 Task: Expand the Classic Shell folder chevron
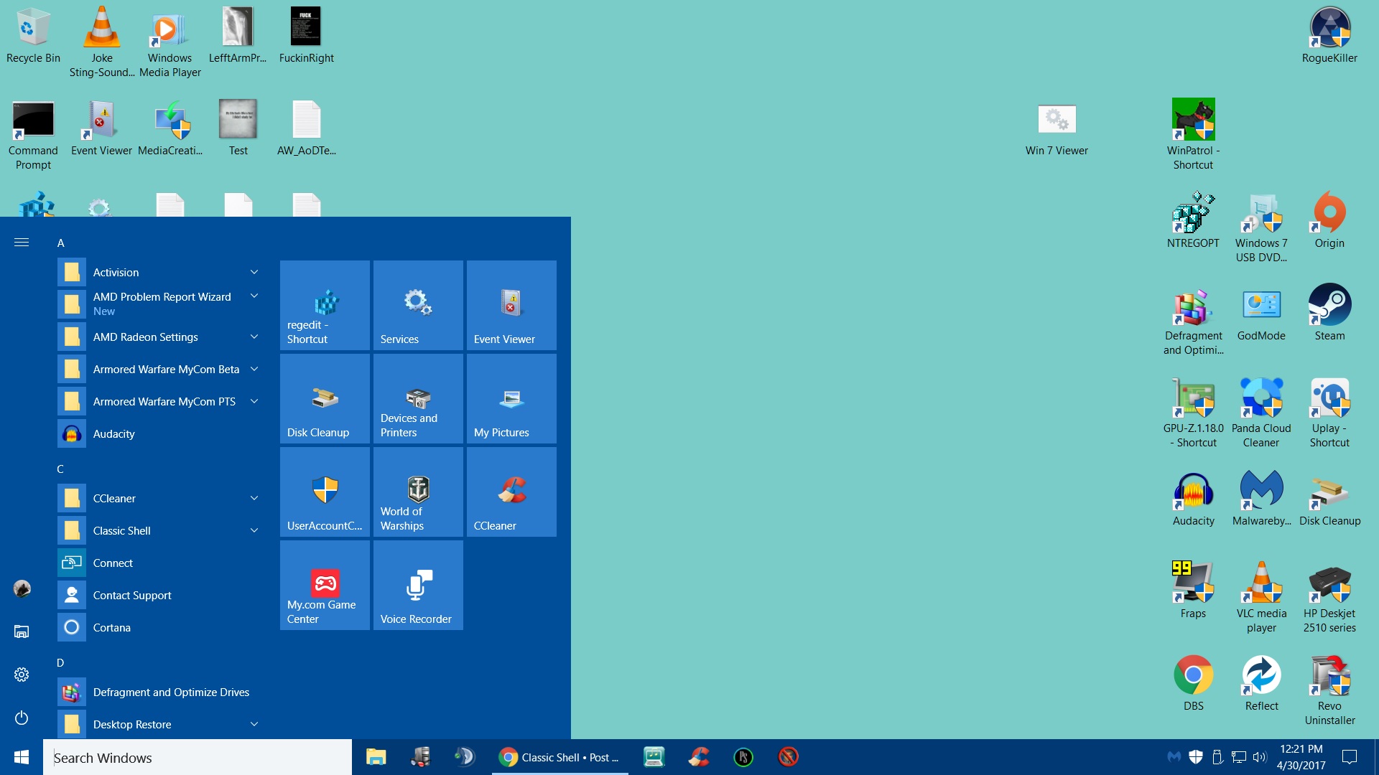click(x=254, y=530)
